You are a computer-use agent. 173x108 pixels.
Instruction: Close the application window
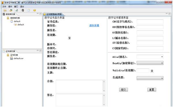point(168,2)
